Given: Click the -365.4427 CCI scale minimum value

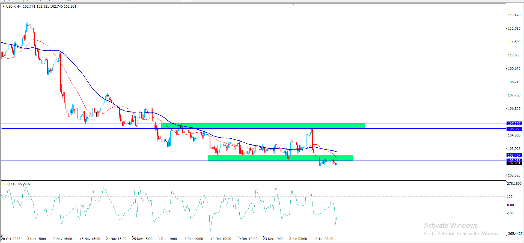Looking at the screenshot, I should coord(514,234).
